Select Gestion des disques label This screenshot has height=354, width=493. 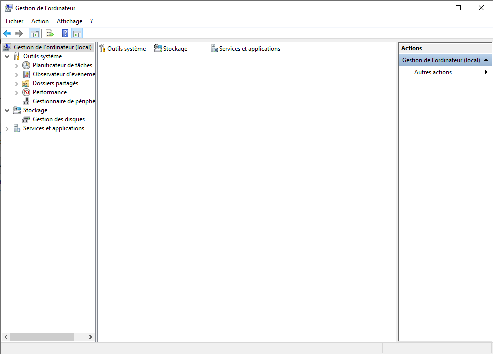[x=59, y=119]
